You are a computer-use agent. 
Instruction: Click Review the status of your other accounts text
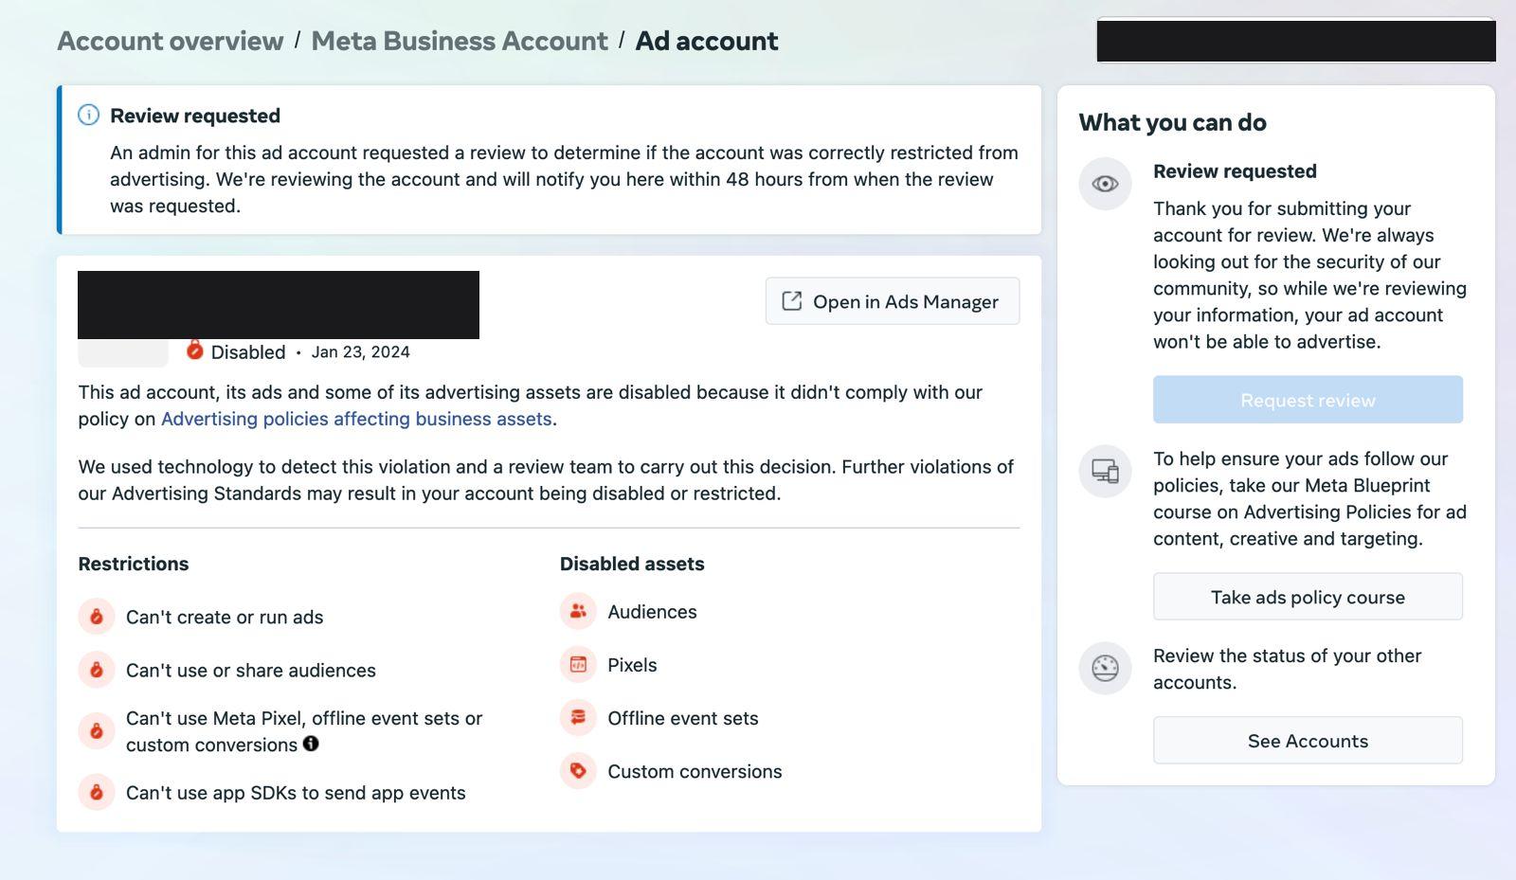[x=1288, y=669]
